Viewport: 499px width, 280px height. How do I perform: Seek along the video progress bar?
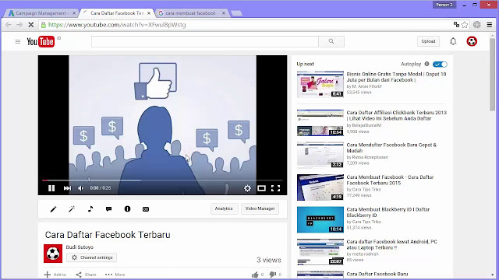[x=162, y=180]
